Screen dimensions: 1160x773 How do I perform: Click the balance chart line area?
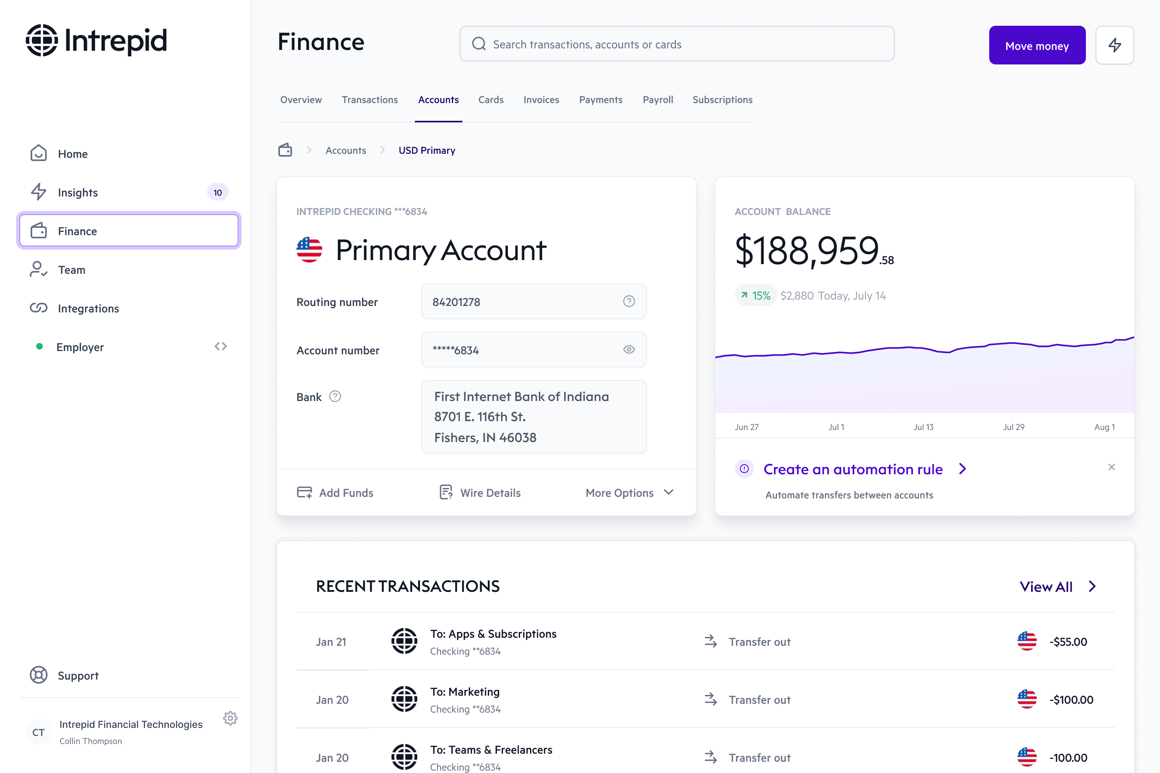click(924, 375)
